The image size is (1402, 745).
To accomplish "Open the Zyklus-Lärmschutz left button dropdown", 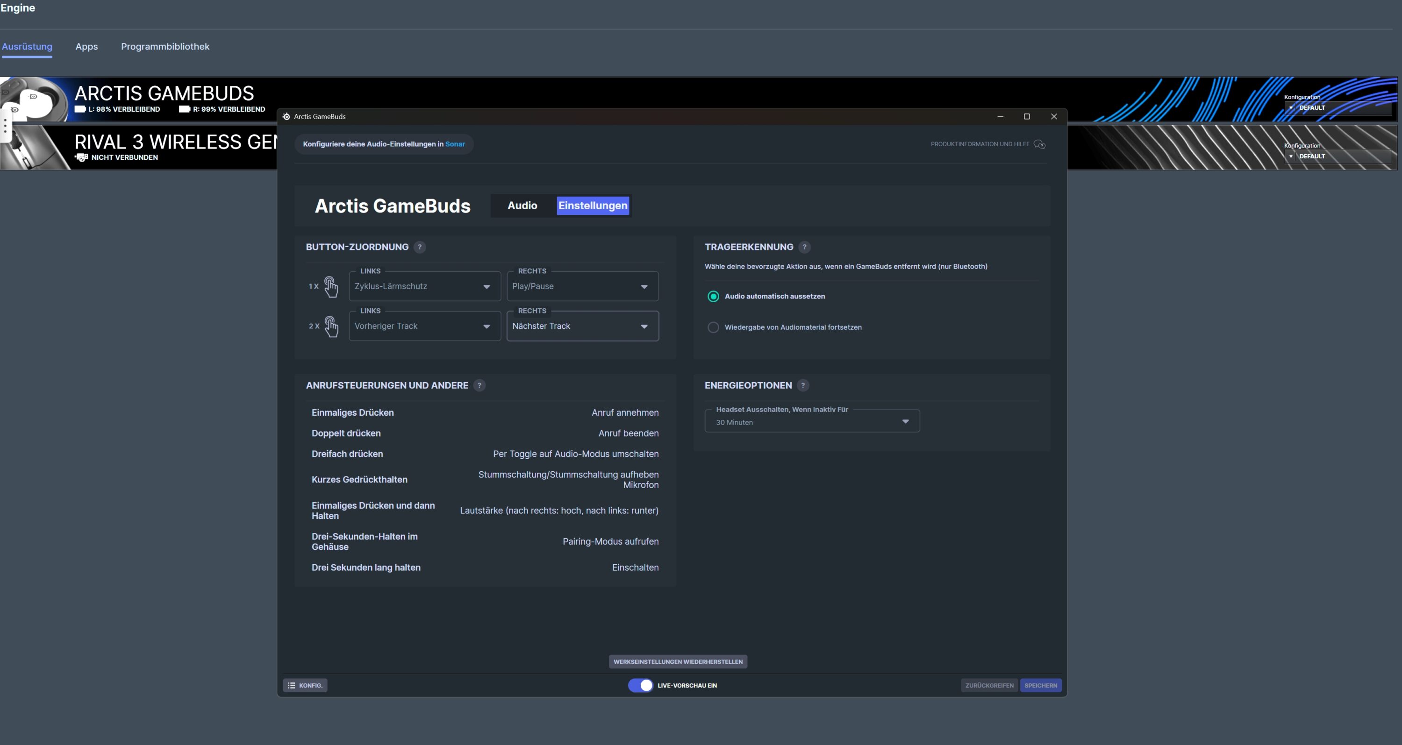I will (x=424, y=287).
